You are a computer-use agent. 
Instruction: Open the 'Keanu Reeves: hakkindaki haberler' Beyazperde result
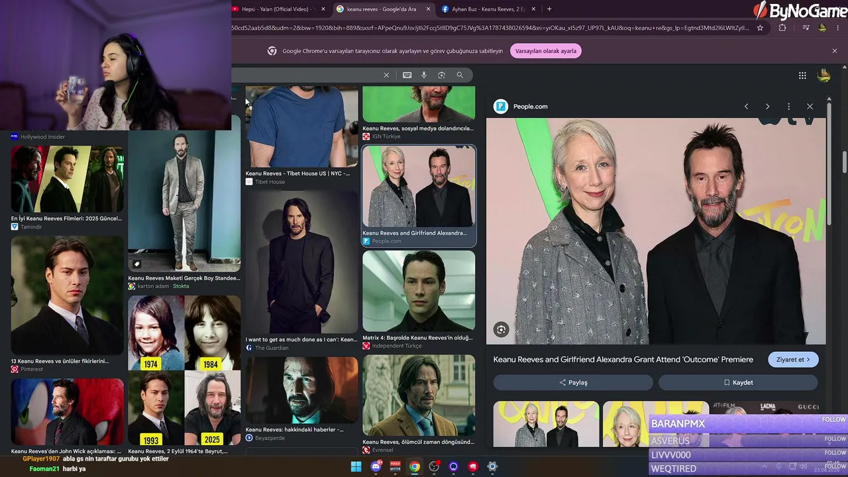(x=302, y=390)
